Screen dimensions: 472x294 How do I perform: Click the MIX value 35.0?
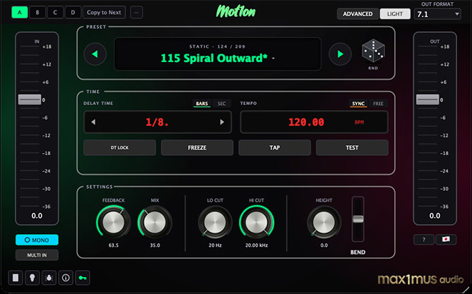click(x=155, y=245)
